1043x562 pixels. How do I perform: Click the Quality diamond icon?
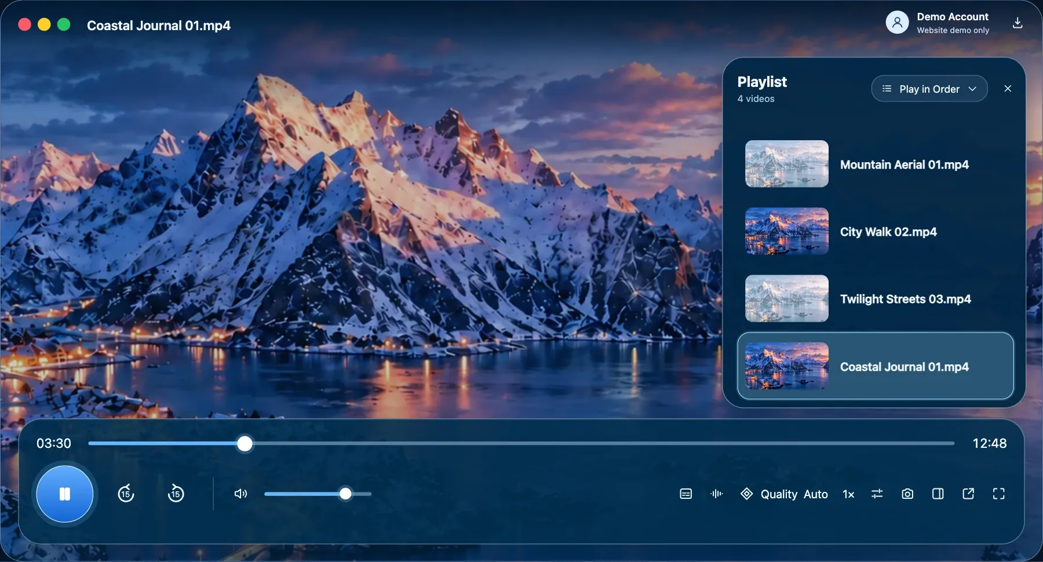(x=747, y=494)
